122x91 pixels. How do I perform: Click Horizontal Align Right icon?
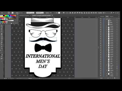pyautogui.click(x=75, y=13)
